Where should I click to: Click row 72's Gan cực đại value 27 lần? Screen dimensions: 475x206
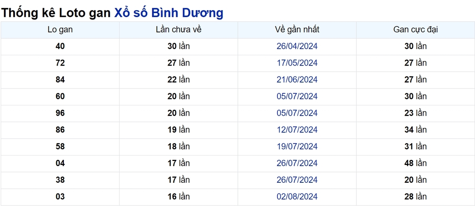point(416,63)
